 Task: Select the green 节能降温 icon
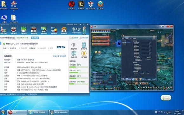pos(23,30)
